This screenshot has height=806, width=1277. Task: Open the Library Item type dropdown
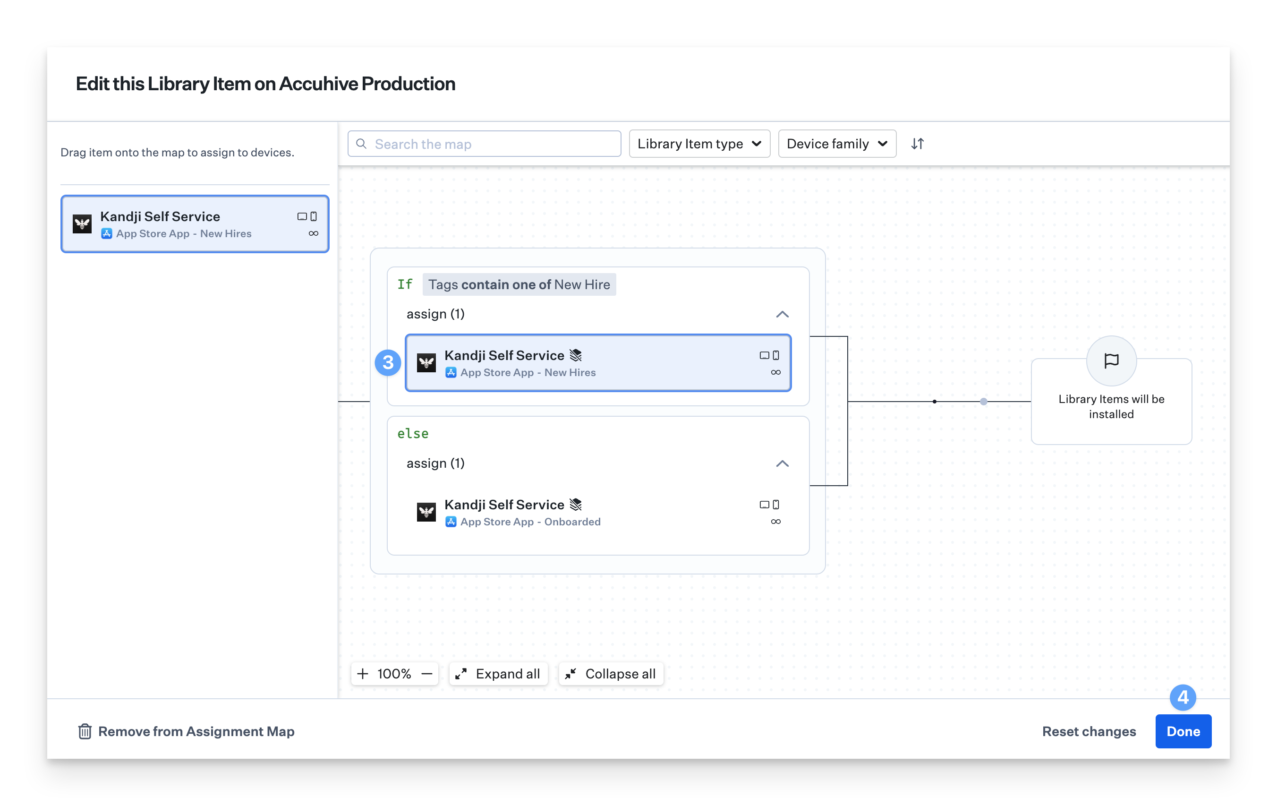click(699, 144)
